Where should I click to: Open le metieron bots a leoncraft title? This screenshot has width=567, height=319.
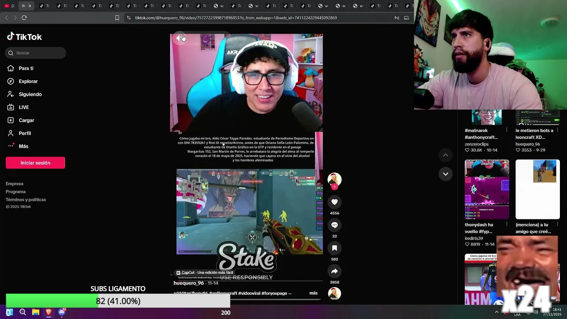[535, 134]
